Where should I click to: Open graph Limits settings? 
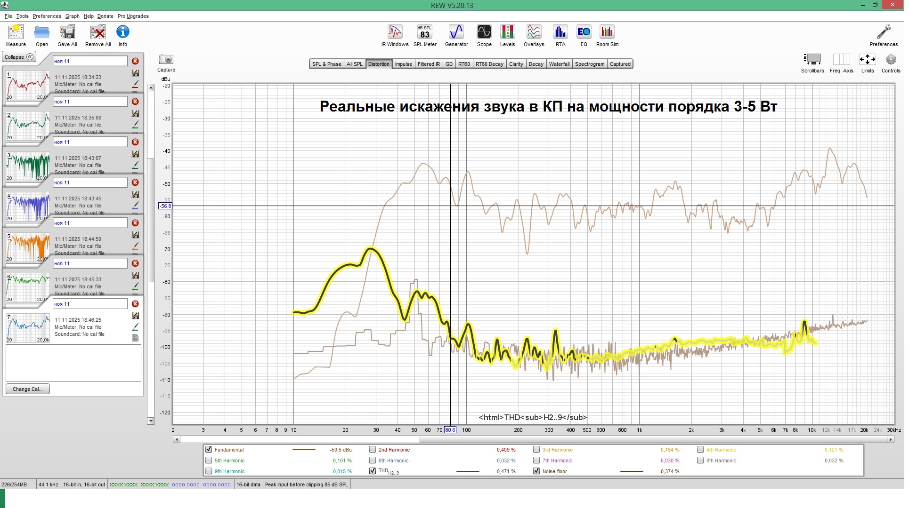click(x=867, y=62)
